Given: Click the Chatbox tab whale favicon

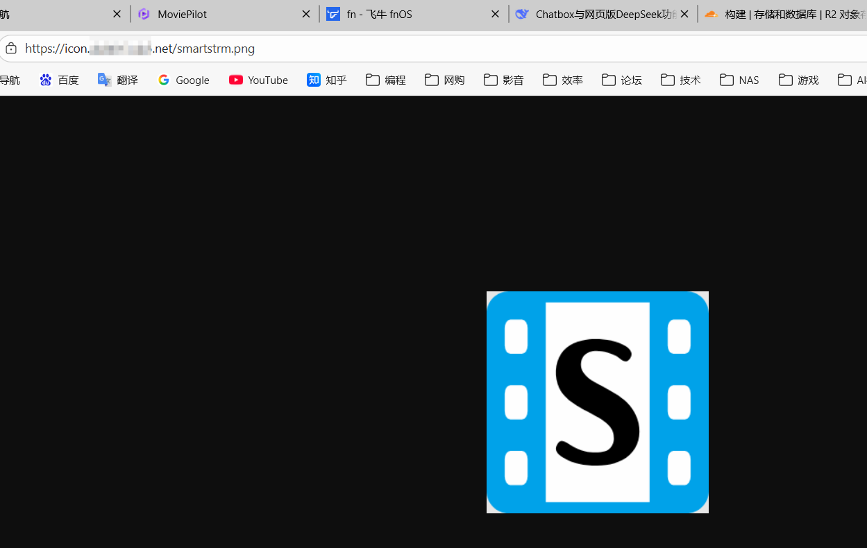Looking at the screenshot, I should 522,14.
